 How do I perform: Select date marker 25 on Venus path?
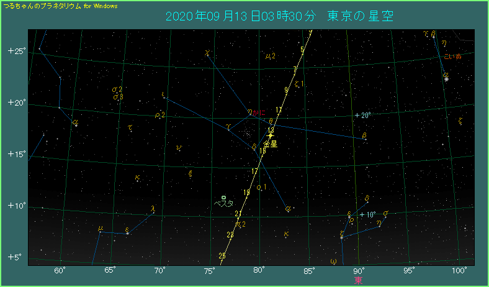click(222, 255)
